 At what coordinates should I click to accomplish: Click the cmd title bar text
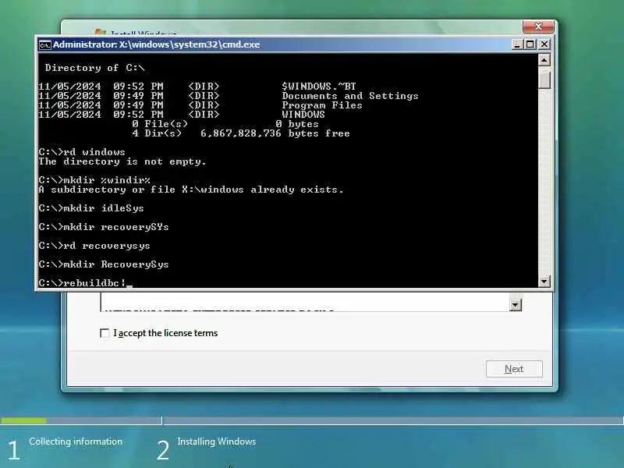[157, 44]
